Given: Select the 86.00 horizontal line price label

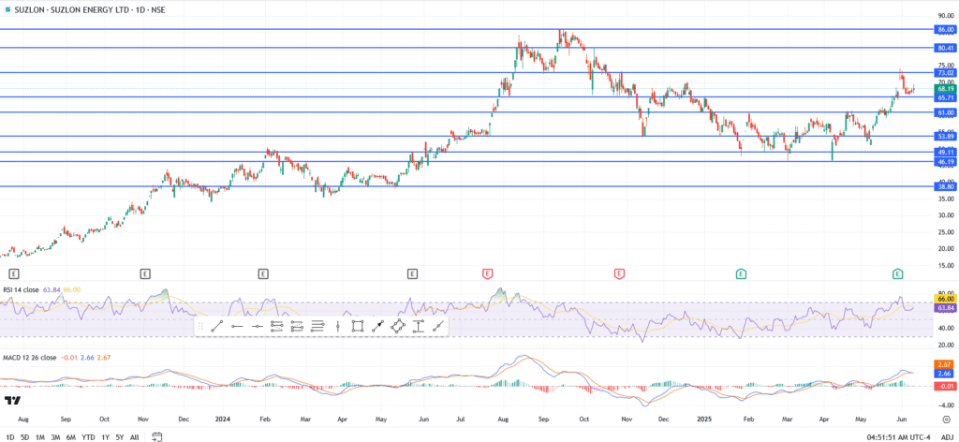Looking at the screenshot, I should point(944,30).
